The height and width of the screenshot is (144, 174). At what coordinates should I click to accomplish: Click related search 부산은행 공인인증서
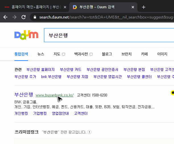tap(102, 69)
